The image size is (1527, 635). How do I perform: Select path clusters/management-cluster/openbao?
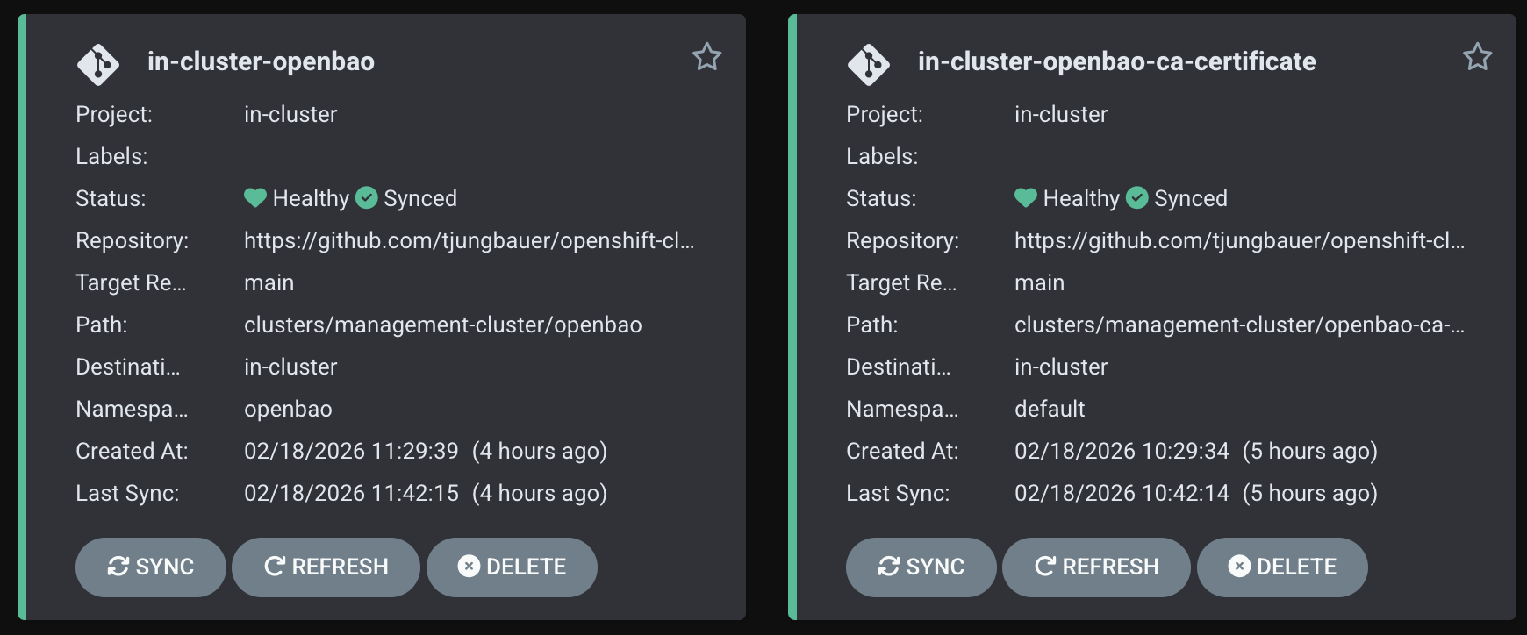point(443,325)
